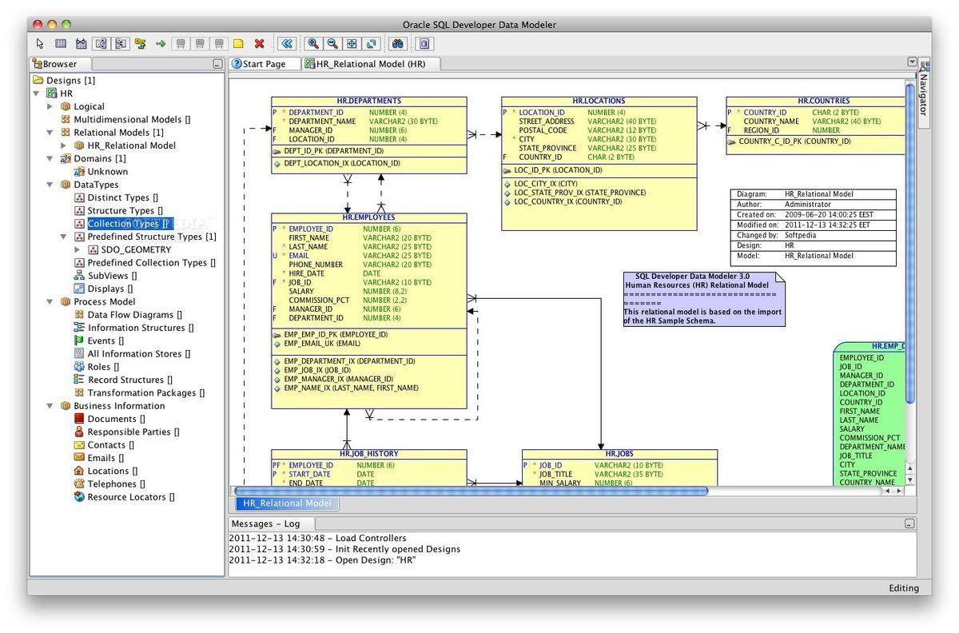
Task: Select the HR.LOCATIONS table header
Action: [x=599, y=102]
